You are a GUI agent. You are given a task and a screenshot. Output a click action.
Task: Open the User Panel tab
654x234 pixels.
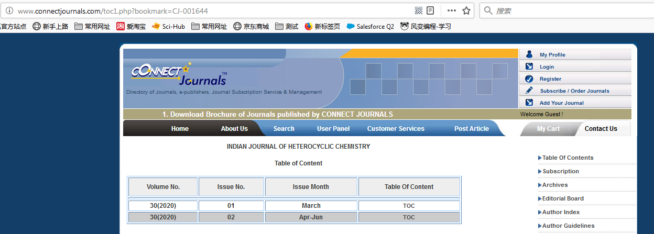[333, 129]
